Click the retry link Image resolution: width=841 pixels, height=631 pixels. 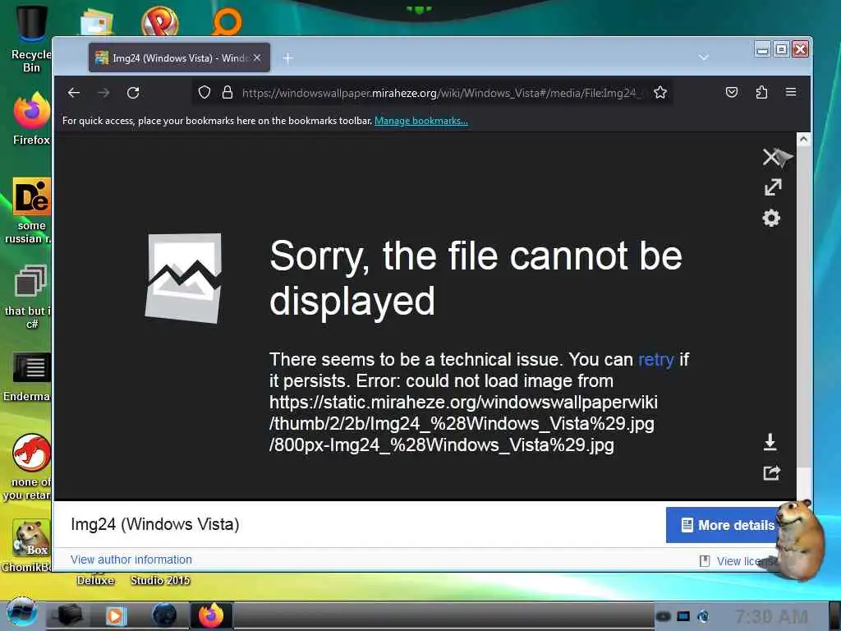tap(655, 359)
